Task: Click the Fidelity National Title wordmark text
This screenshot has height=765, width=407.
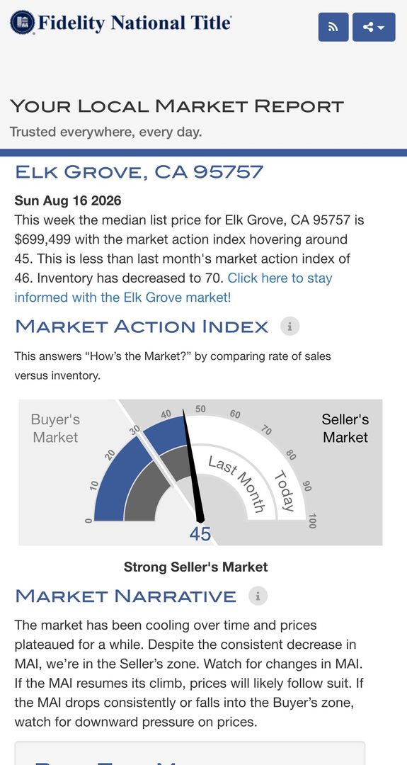Action: coord(134,23)
